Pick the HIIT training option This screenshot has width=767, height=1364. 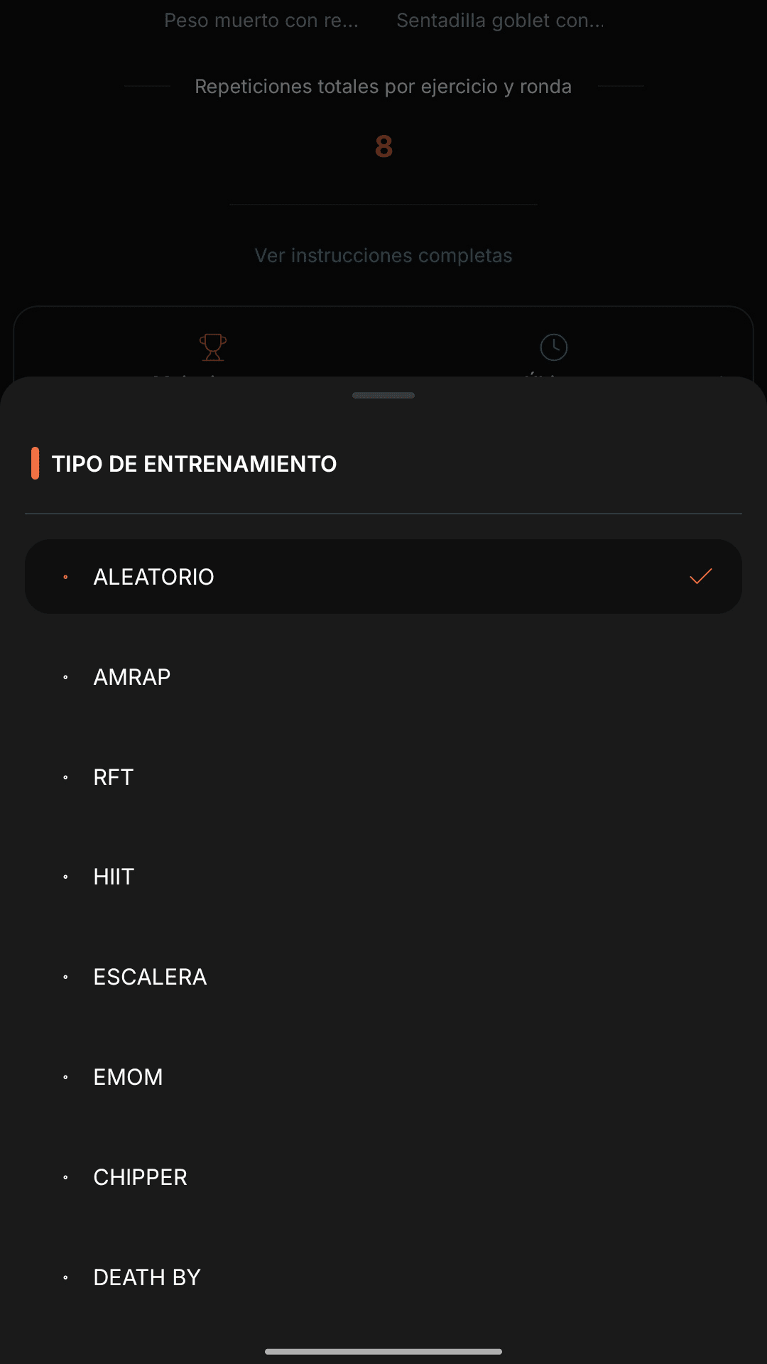(114, 877)
